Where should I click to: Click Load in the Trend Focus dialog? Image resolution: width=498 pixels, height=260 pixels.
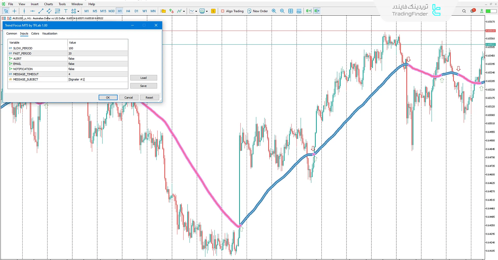tap(143, 78)
